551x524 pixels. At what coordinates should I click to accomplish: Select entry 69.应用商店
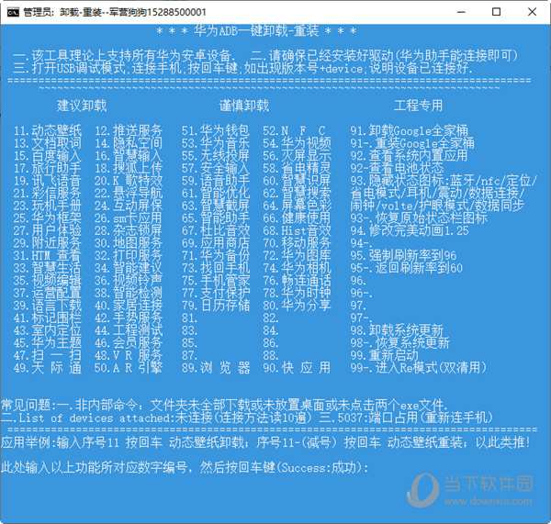pos(216,243)
